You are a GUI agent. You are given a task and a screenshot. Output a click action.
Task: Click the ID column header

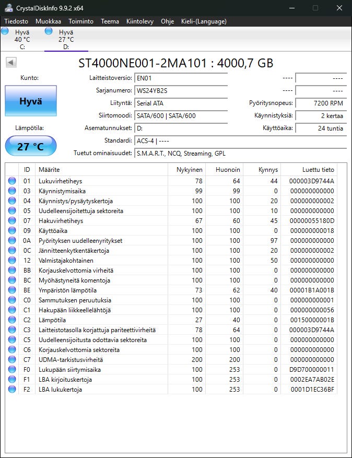coord(27,169)
